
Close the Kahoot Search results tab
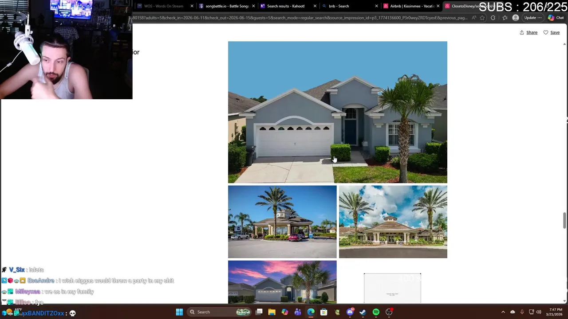point(315,6)
